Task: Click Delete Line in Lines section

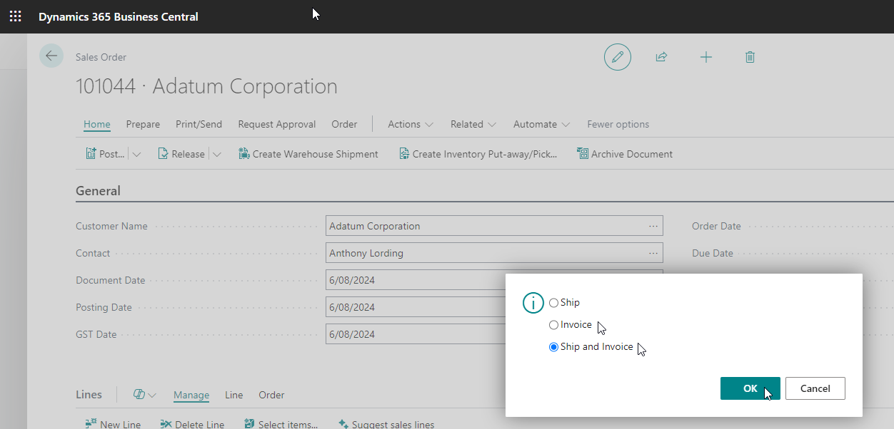Action: (192, 424)
